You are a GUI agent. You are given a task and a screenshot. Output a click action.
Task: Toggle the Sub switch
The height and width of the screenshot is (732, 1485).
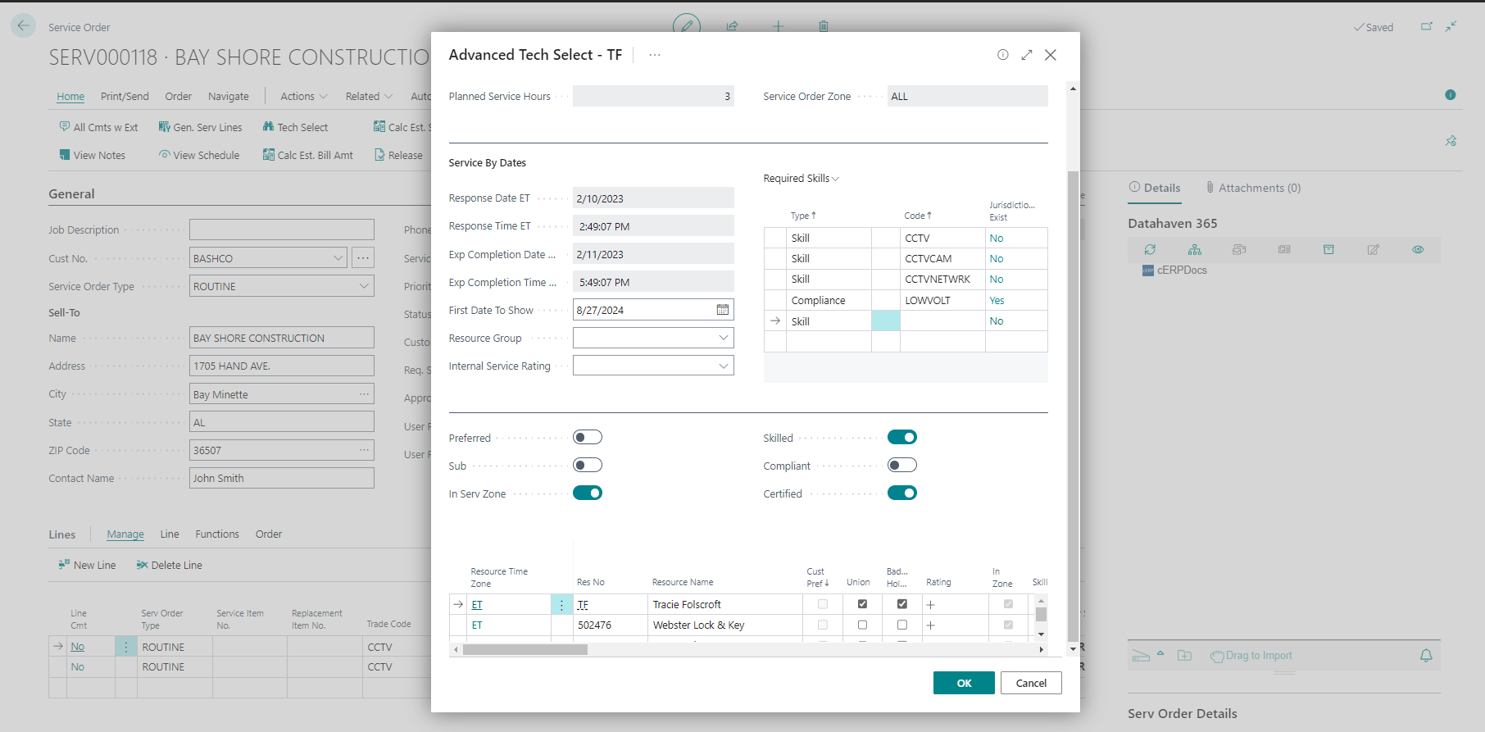588,466
